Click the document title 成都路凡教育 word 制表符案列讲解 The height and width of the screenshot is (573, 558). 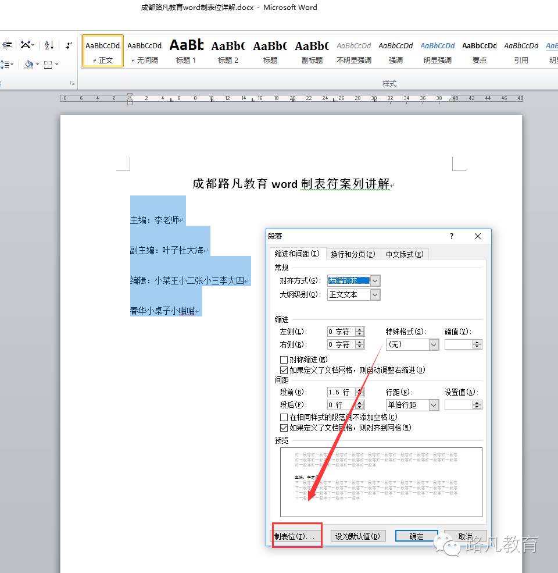291,183
